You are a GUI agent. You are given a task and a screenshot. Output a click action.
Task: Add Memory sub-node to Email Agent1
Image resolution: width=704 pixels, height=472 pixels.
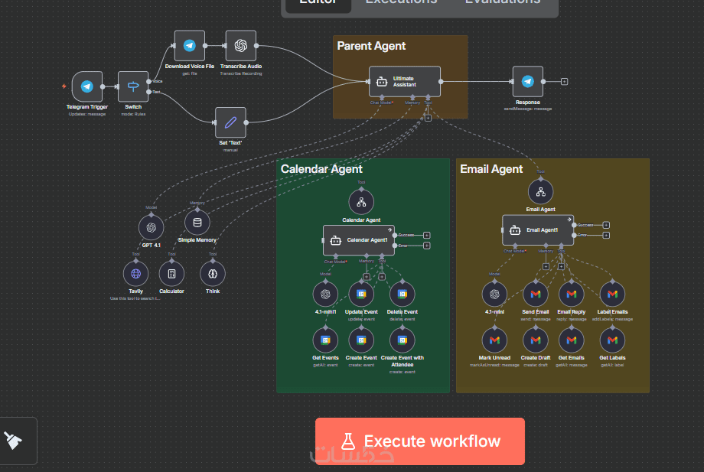point(546,266)
